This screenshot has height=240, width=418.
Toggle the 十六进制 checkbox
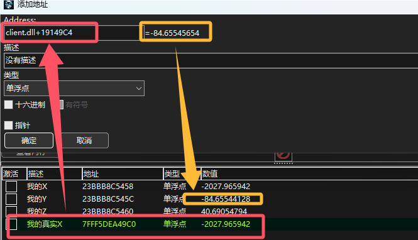(x=9, y=105)
